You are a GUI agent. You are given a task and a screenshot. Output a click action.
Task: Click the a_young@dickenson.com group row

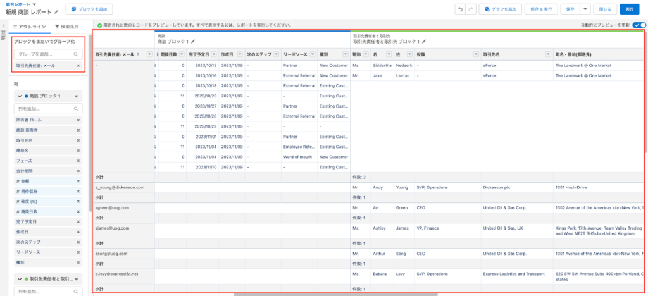click(x=124, y=187)
